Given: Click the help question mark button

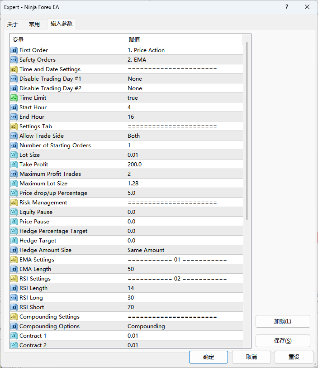Looking at the screenshot, I should click(x=287, y=7).
